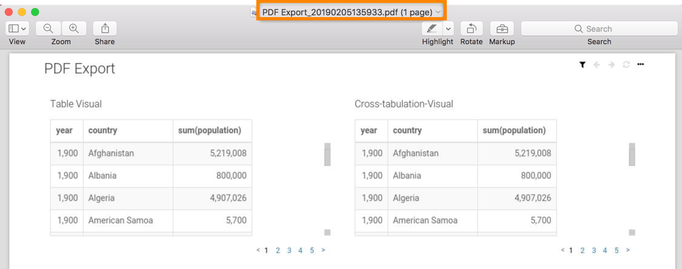Click in the Search field
Viewport: 682px width, 269px height.
click(599, 28)
